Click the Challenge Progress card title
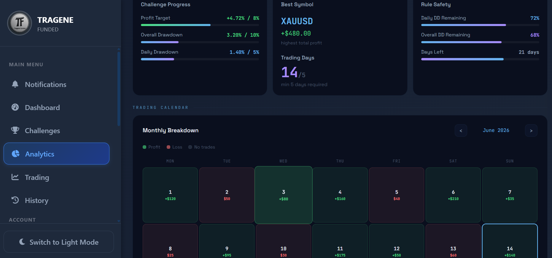The width and height of the screenshot is (552, 258). point(166,4)
